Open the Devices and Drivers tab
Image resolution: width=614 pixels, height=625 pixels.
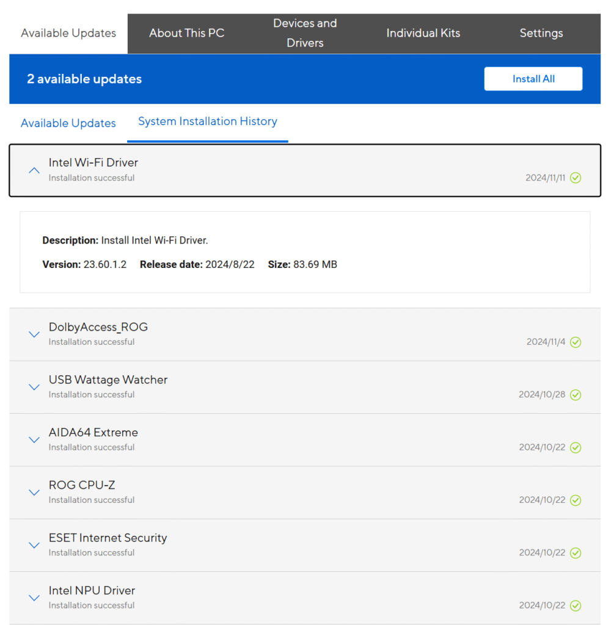tap(305, 34)
